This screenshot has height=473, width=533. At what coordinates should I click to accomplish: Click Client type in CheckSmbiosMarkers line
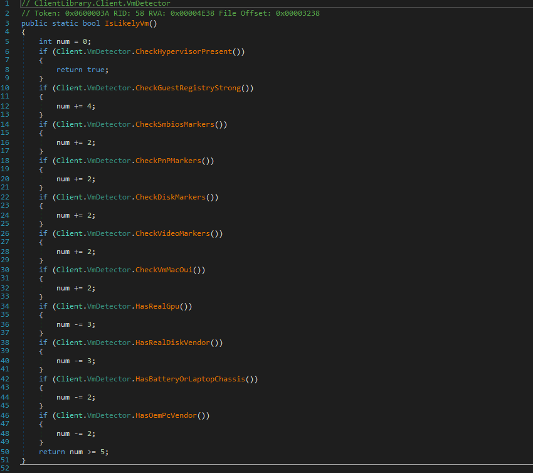pos(70,124)
